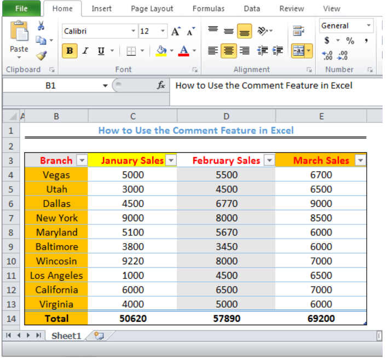This screenshot has height=358, width=387.
Task: Click the Insert Function fx icon
Action: click(x=161, y=85)
